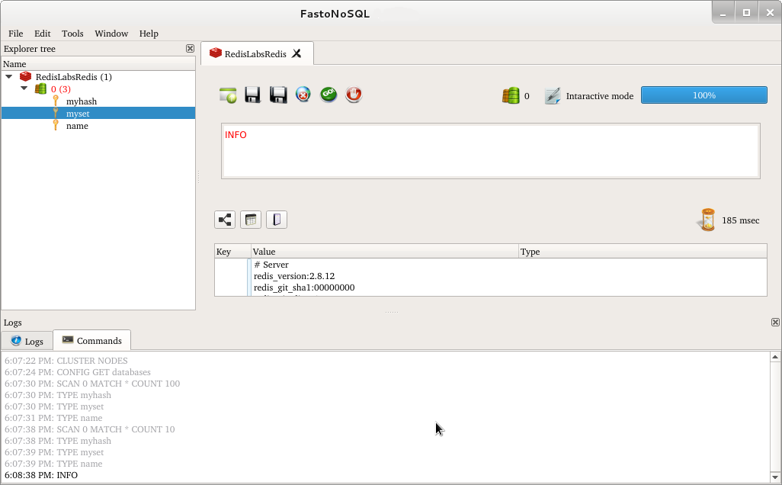Click into the INFO command editor
The height and width of the screenshot is (485, 782).
pos(491,151)
